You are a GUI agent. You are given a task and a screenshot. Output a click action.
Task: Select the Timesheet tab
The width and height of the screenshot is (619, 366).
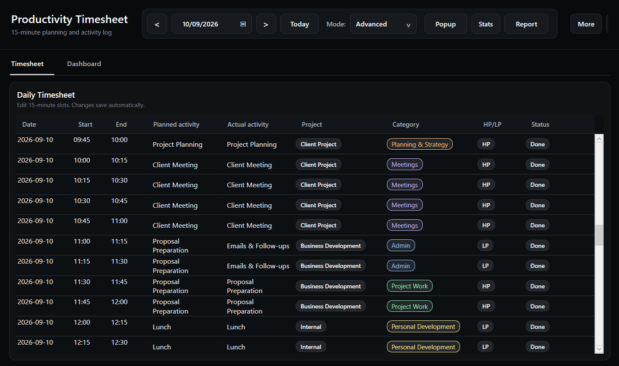click(27, 64)
